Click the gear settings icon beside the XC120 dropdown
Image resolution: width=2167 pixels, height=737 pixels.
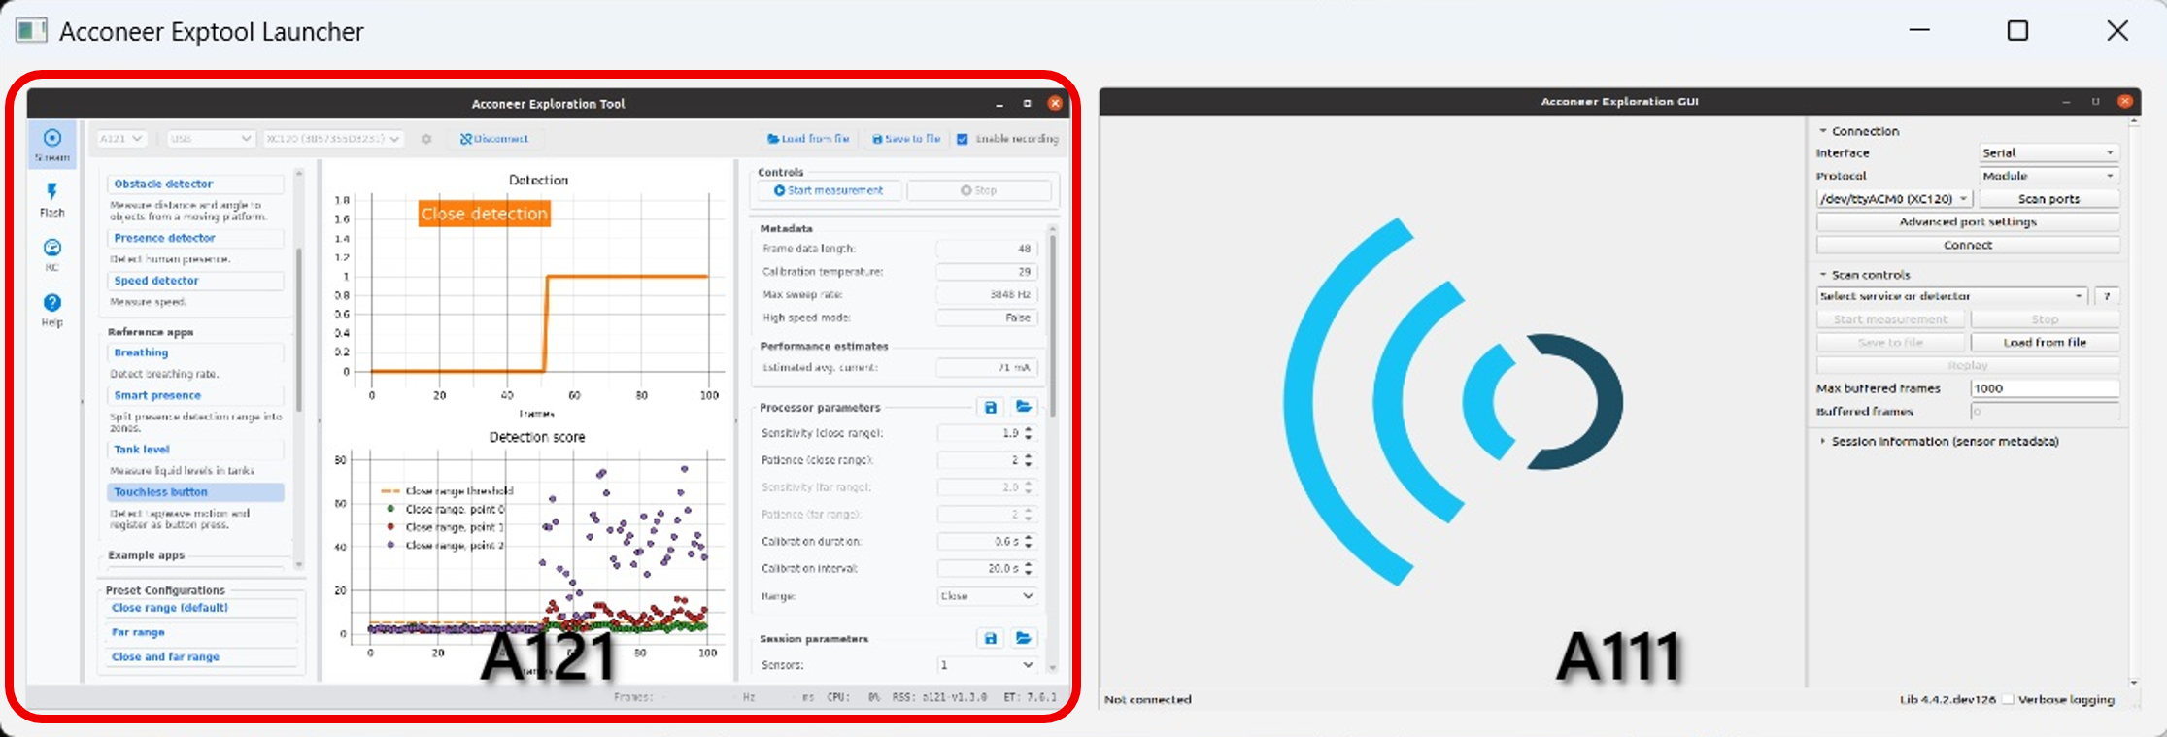(x=425, y=139)
